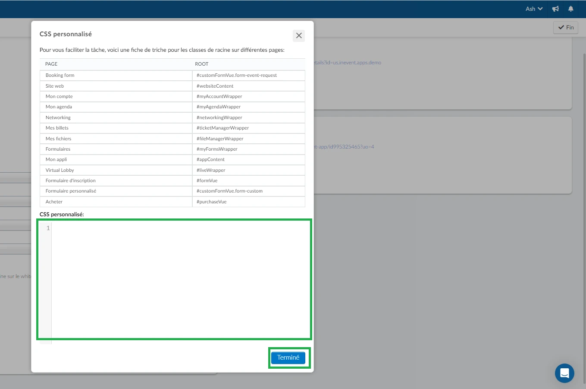The height and width of the screenshot is (389, 586).
Task: Open the megaphone announcements icon
Action: [x=555, y=9]
